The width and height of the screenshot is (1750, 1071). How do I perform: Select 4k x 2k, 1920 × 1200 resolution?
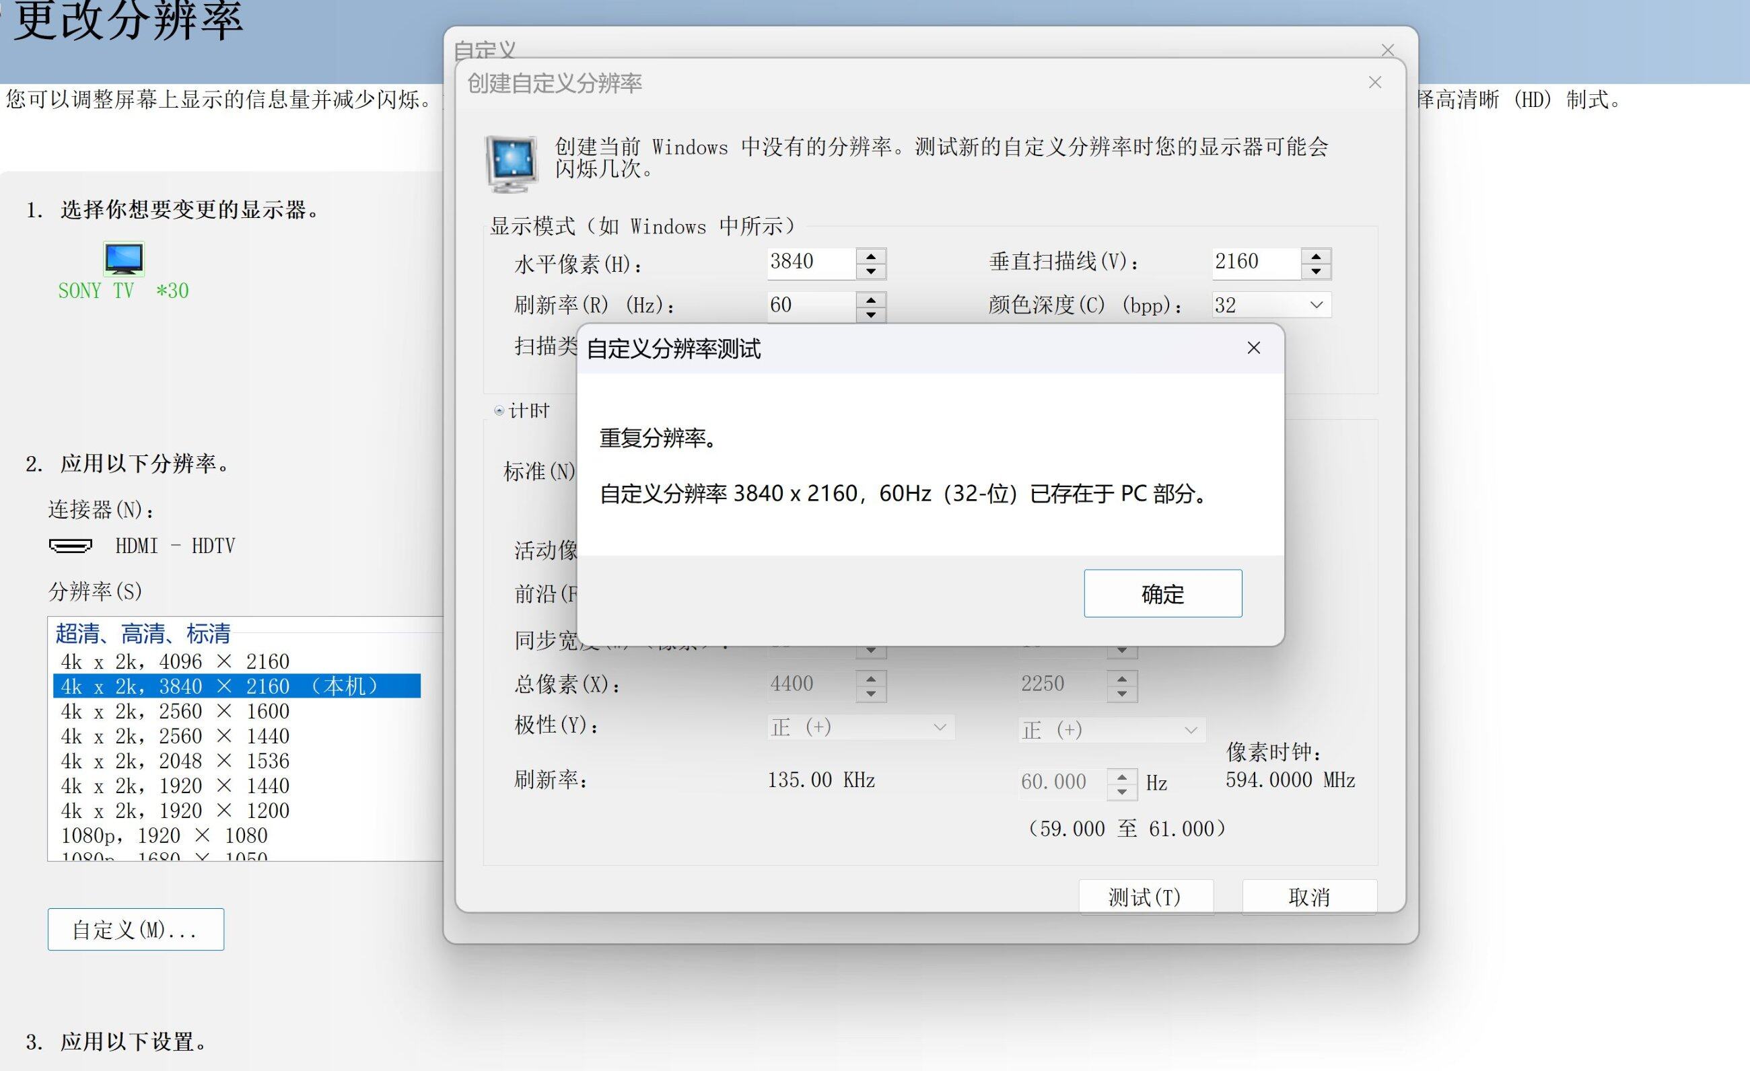(x=236, y=811)
